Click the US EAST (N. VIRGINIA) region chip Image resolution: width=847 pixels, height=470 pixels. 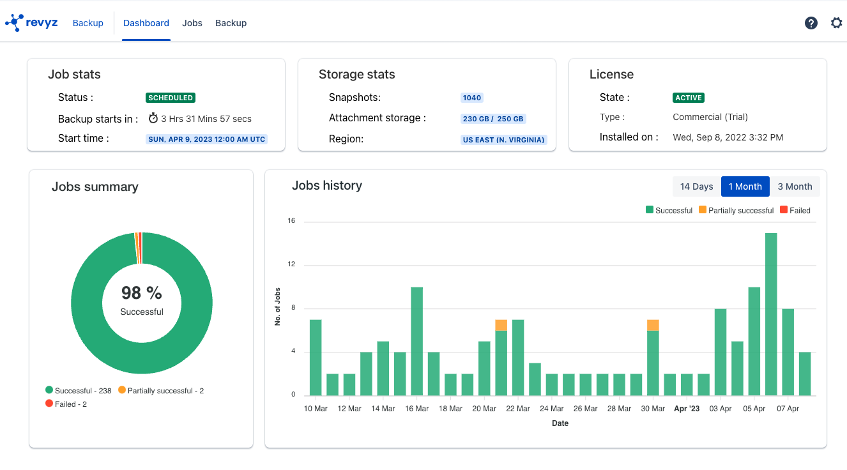pyautogui.click(x=504, y=139)
